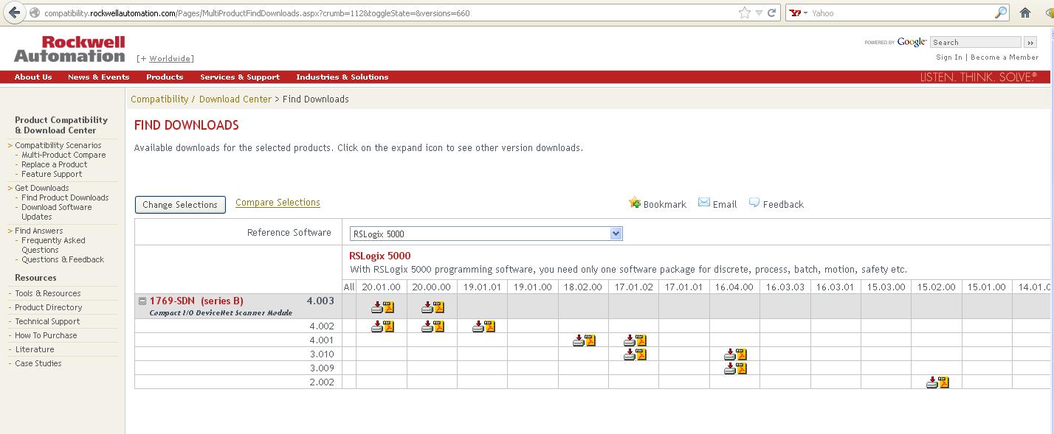This screenshot has width=1054, height=434.
Task: Bookmark this page with the star icon
Action: point(745,13)
